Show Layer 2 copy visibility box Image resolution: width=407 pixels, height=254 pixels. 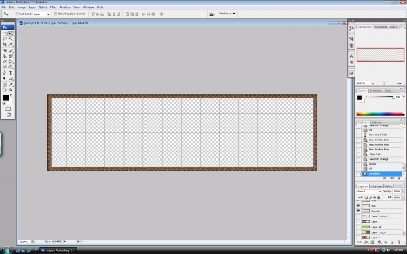pyautogui.click(x=358, y=232)
